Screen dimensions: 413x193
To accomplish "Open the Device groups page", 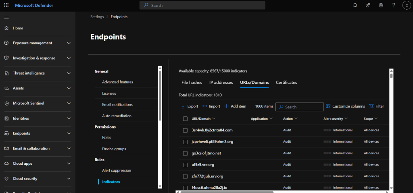I will (x=114, y=149).
